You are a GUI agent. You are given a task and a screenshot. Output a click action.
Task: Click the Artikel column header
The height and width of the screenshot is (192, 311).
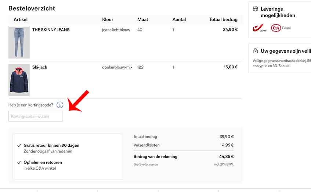click(21, 19)
